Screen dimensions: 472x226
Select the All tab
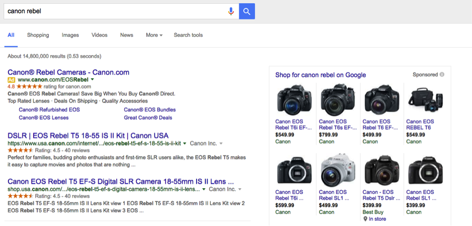[x=11, y=35]
